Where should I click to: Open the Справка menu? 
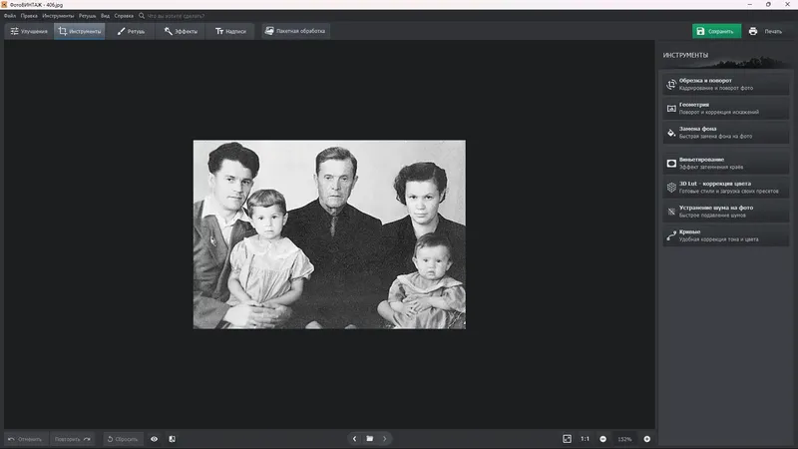coord(124,16)
